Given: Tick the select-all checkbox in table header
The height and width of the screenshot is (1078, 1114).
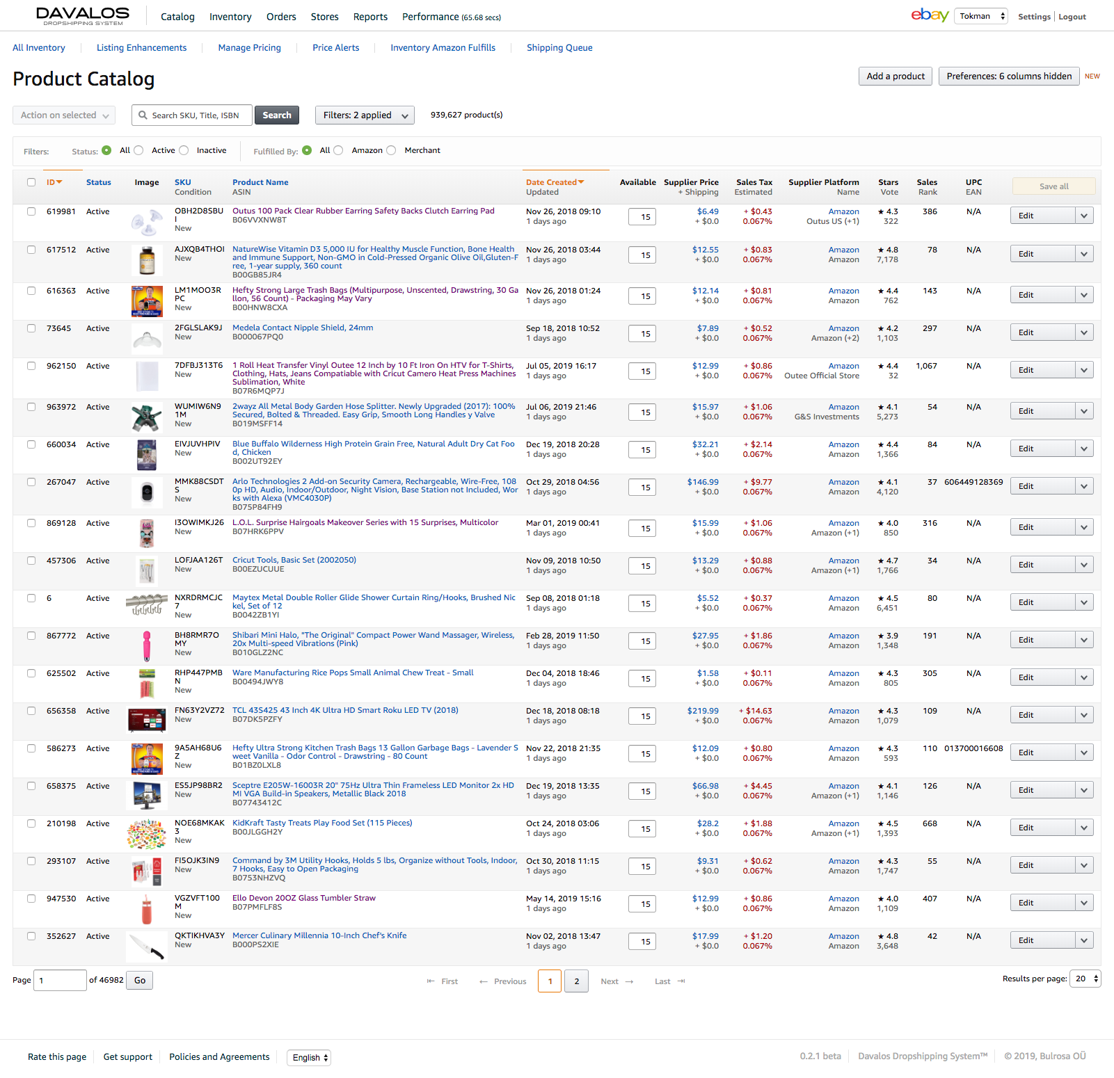Looking at the screenshot, I should pos(31,182).
